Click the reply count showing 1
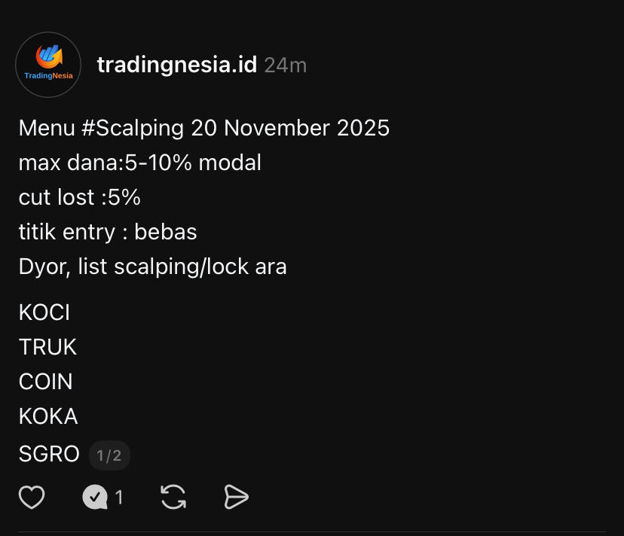The image size is (624, 536). pos(119,497)
